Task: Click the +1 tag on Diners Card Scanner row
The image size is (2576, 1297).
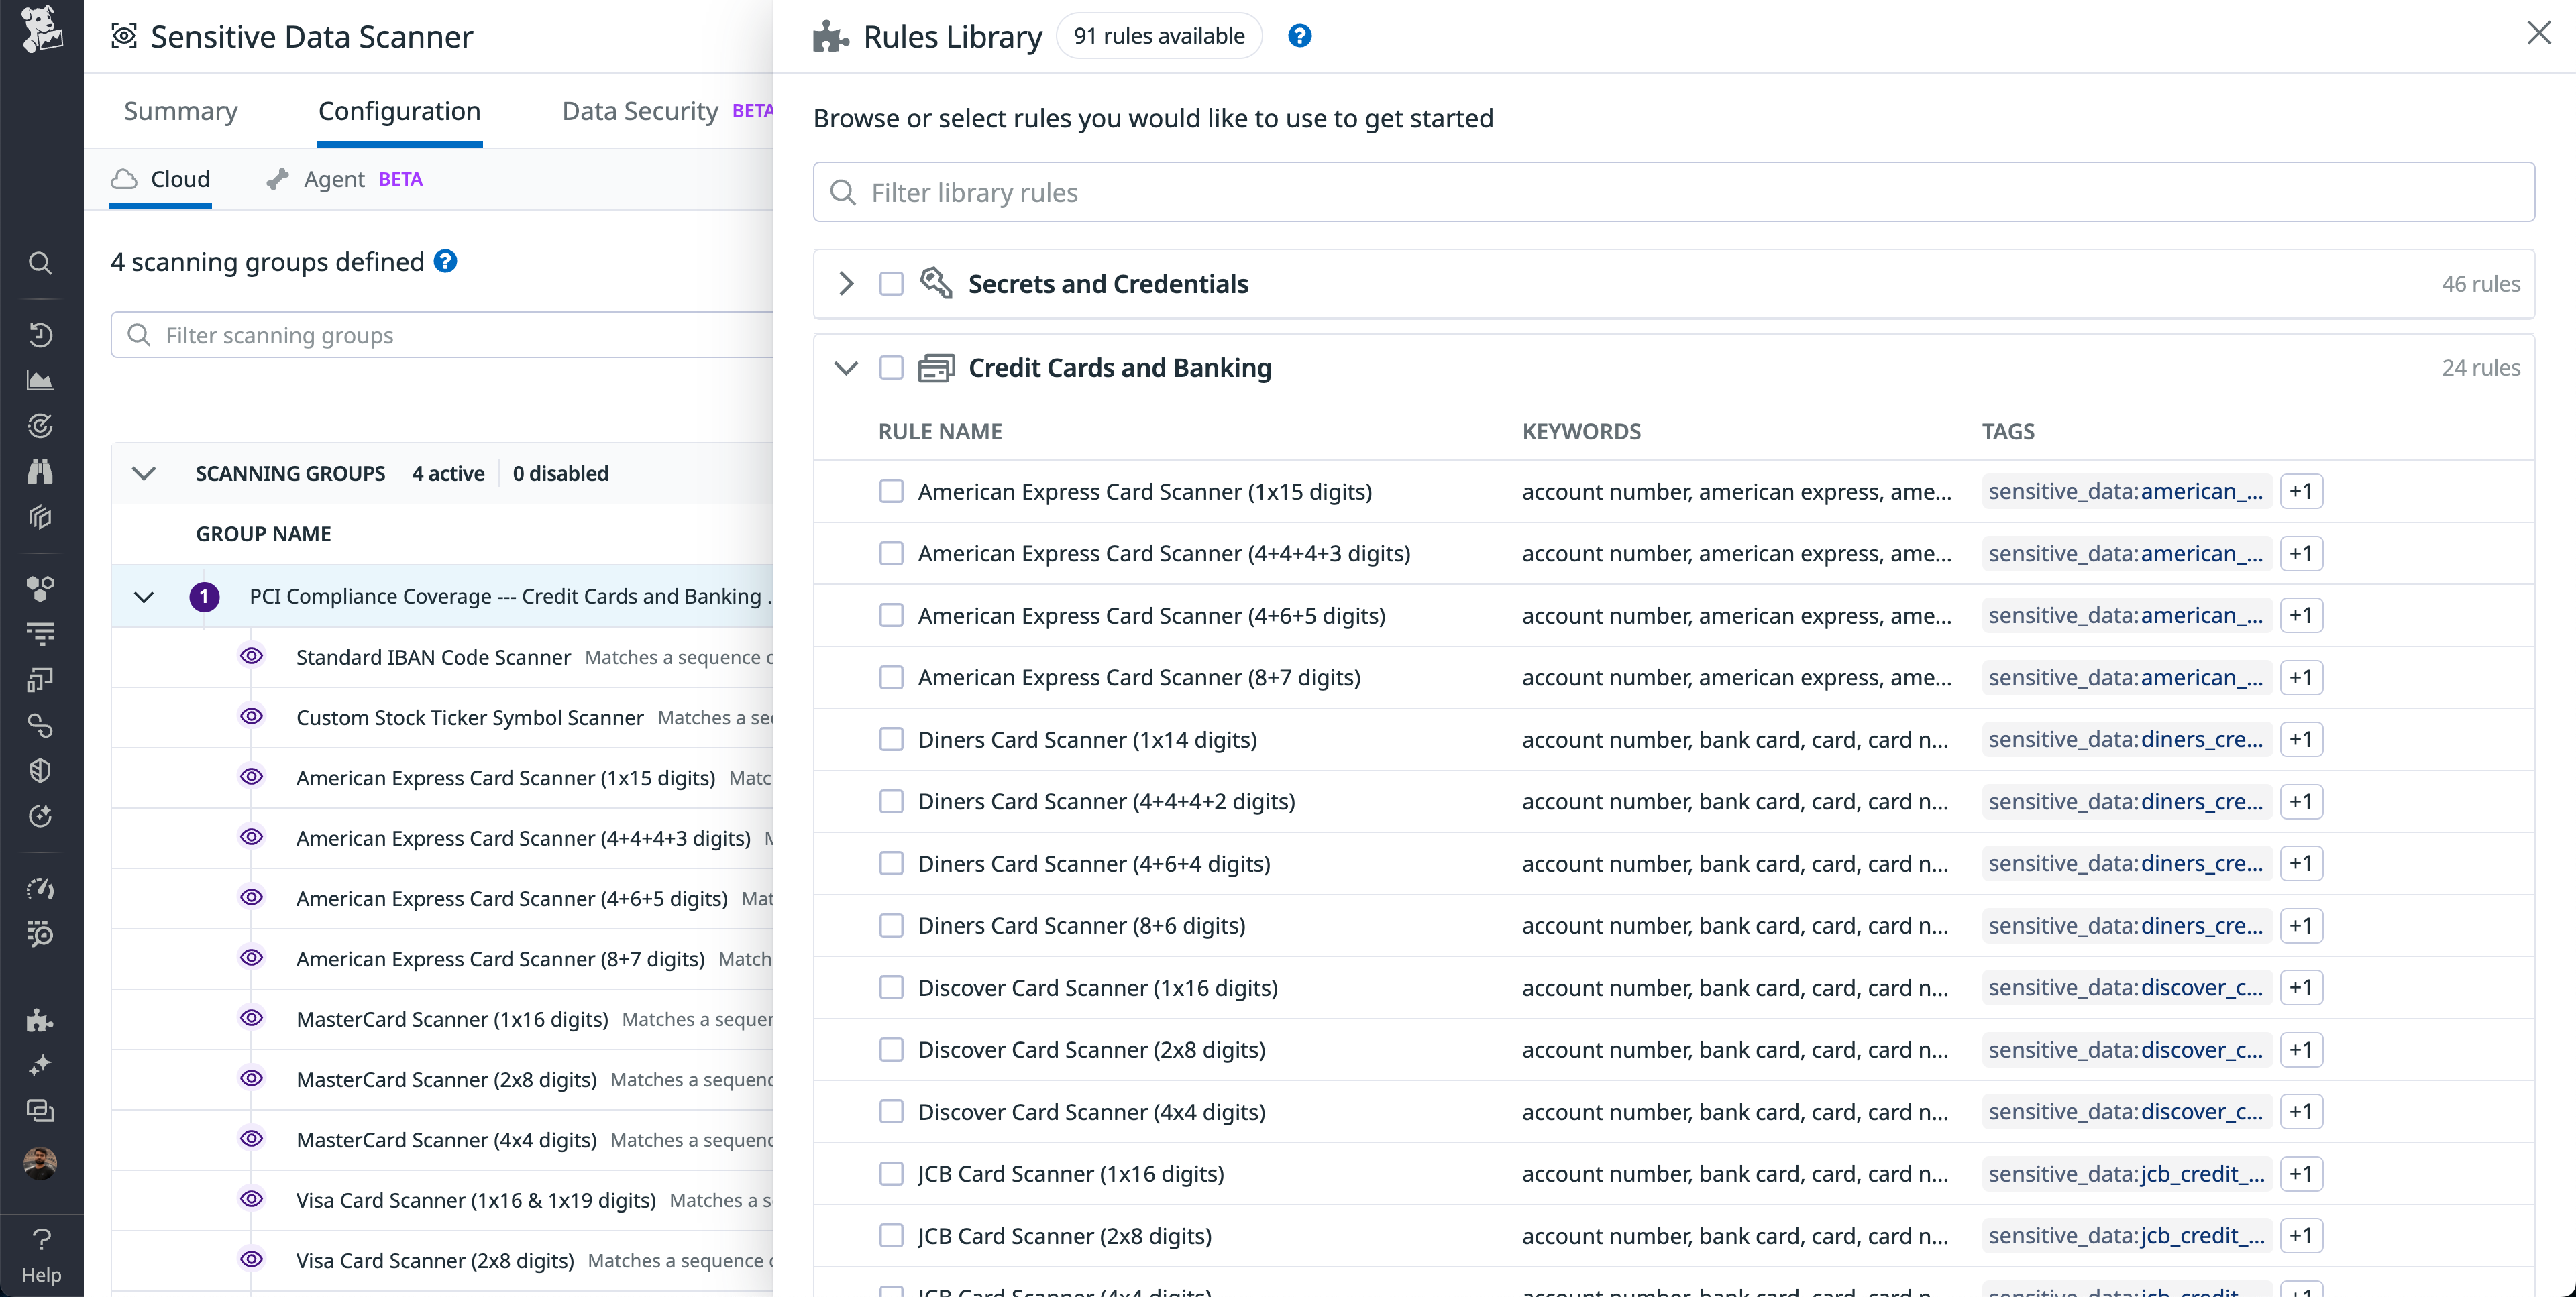Action: [2301, 739]
